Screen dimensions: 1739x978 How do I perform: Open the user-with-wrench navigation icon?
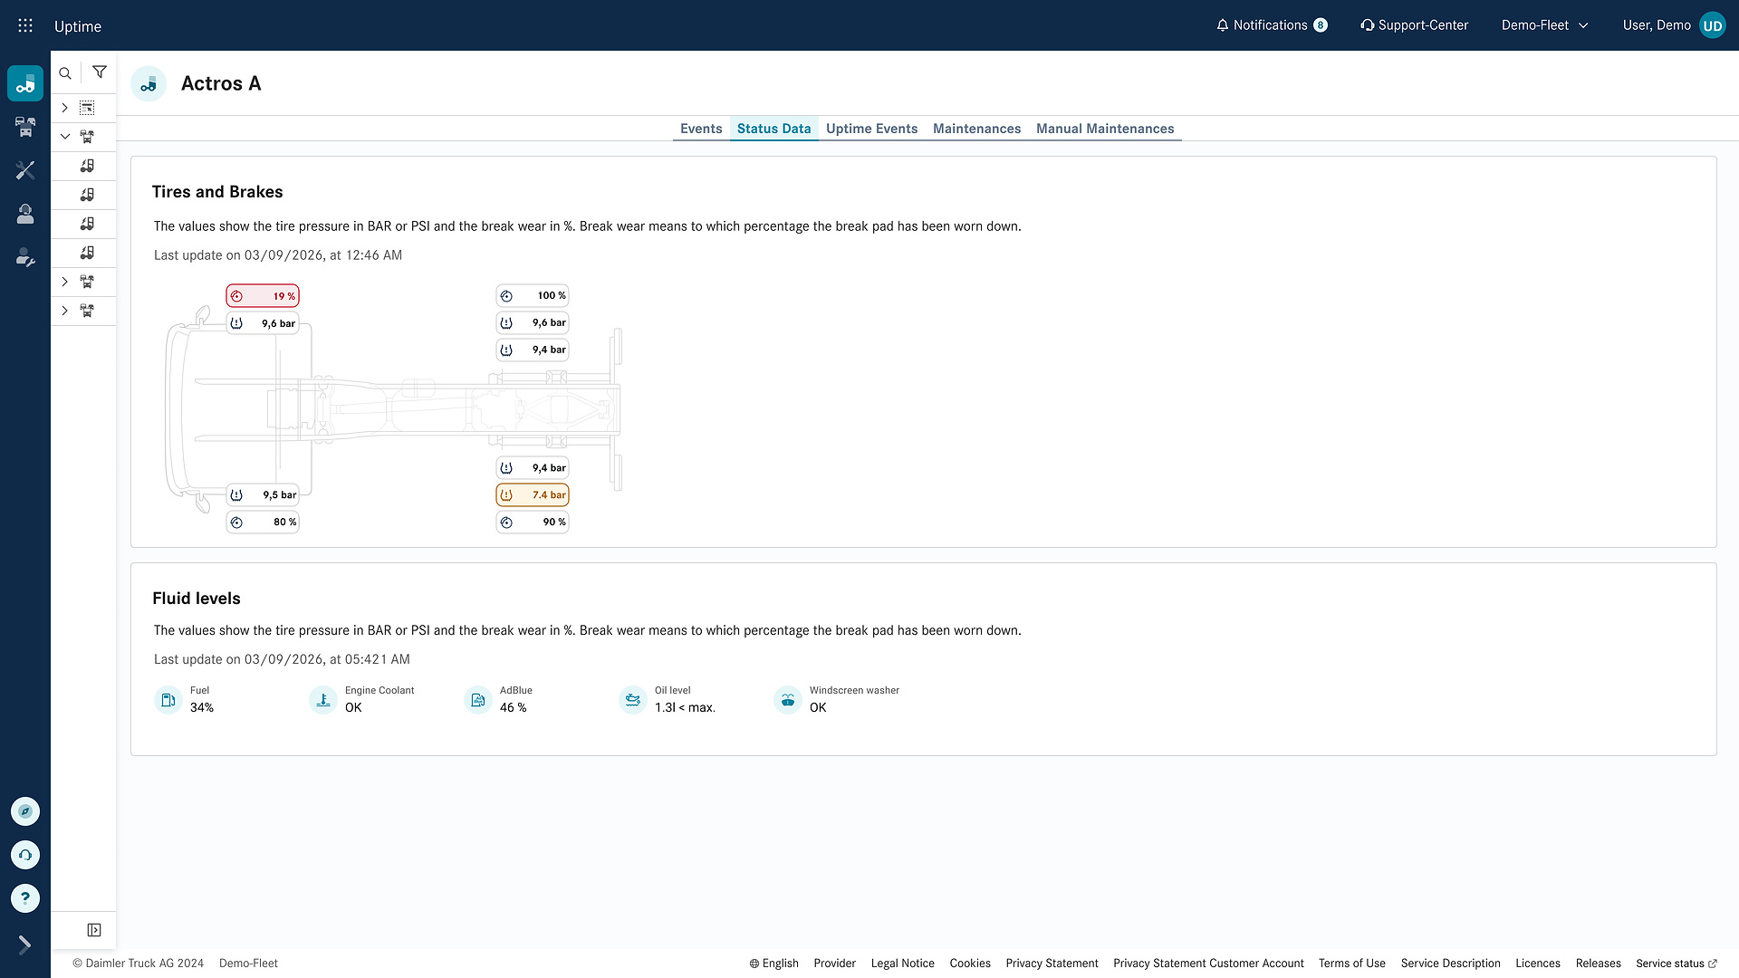point(25,258)
